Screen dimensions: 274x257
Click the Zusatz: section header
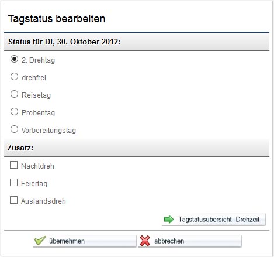[137, 148]
